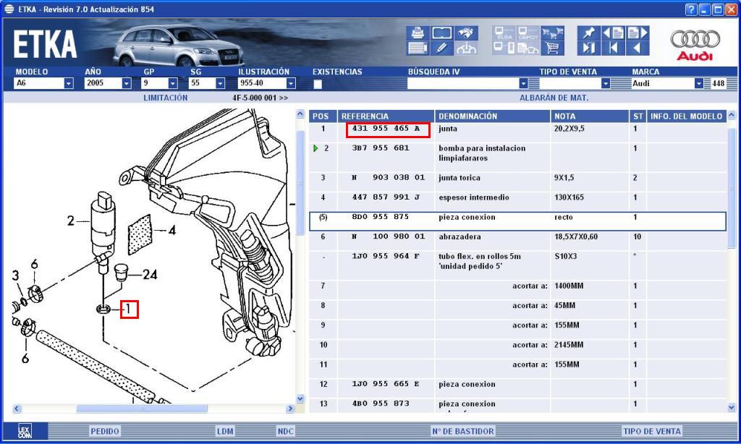This screenshot has width=741, height=444.
Task: Select row 3B7 955 681
Action: 517,158
